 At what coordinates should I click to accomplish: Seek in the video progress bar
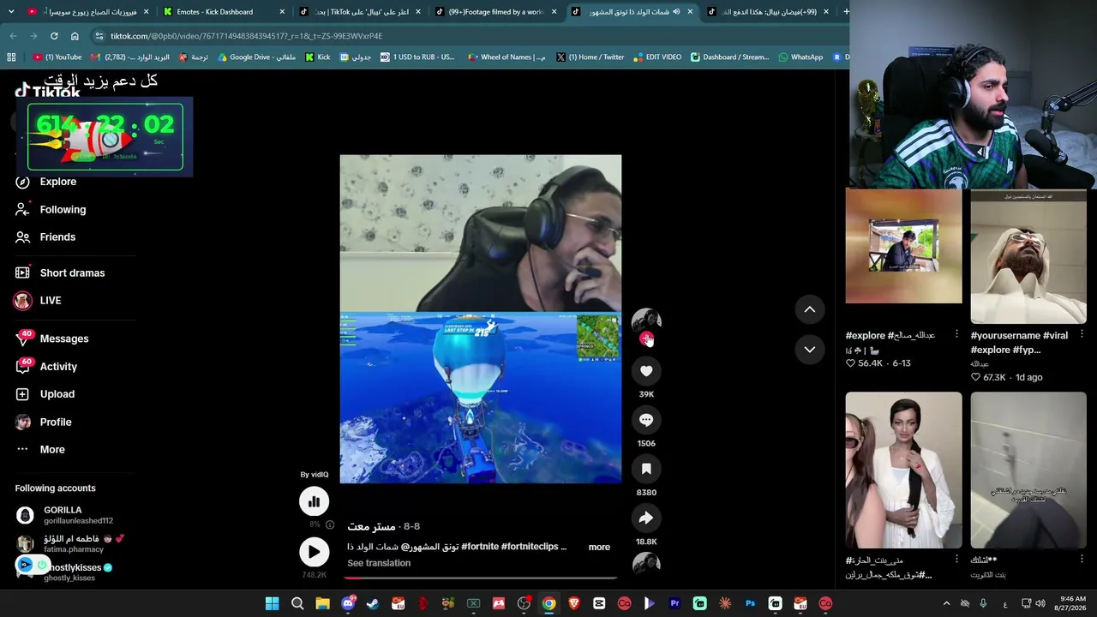click(480, 578)
